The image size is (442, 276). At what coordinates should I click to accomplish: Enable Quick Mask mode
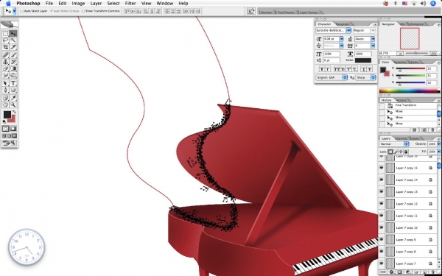(13, 129)
